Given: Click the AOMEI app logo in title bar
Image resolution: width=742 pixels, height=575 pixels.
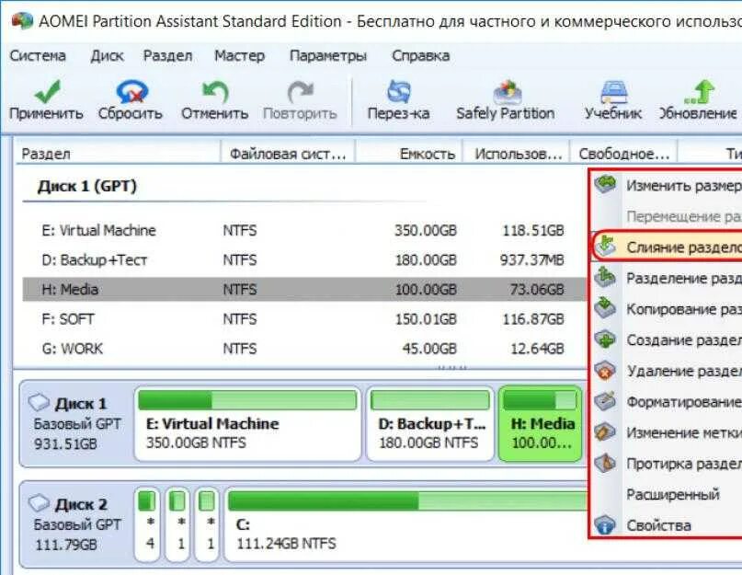Looking at the screenshot, I should coord(22,21).
